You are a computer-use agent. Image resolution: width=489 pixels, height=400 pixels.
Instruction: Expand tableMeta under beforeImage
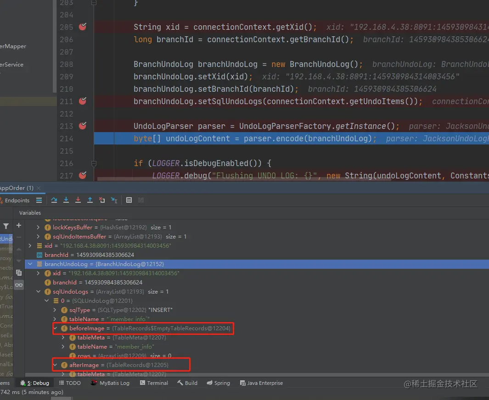pos(63,337)
